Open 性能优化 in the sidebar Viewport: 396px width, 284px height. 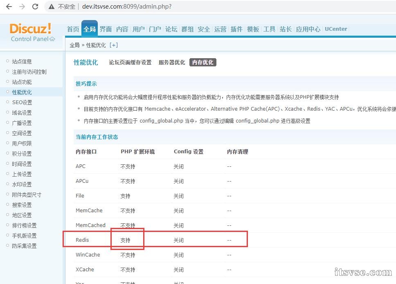[22, 92]
